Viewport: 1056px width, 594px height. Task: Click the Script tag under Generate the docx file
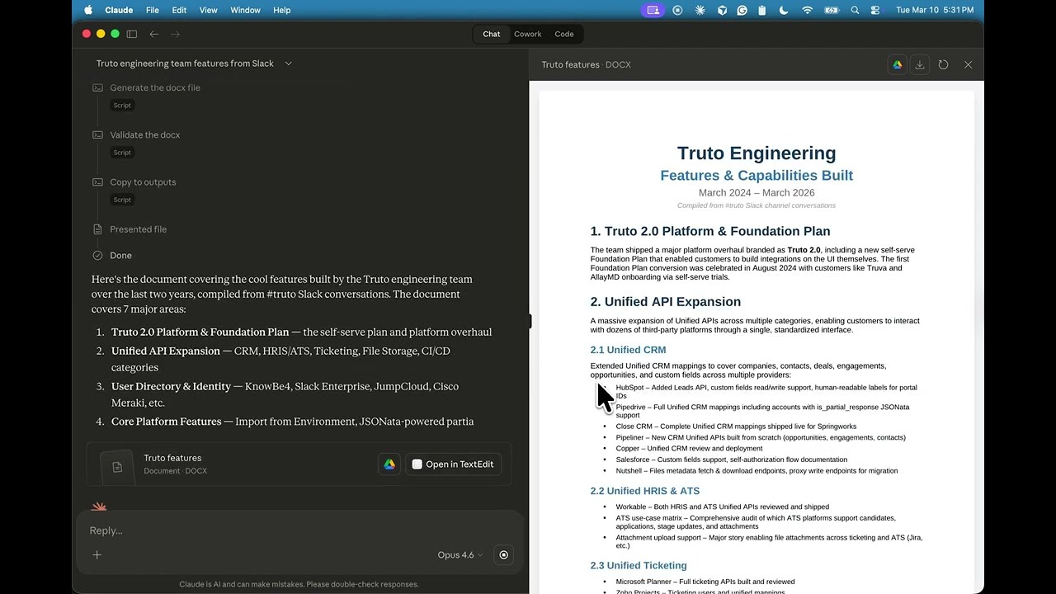click(x=122, y=105)
